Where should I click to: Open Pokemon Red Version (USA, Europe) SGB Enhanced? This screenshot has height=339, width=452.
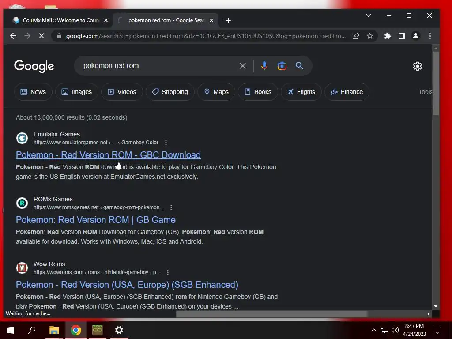point(127,285)
